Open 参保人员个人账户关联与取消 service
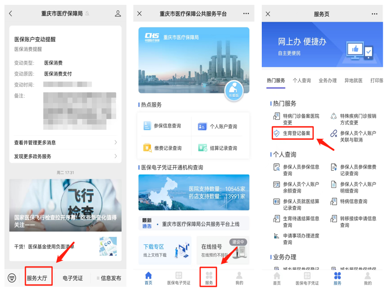This screenshot has height=292, width=389. tap(353, 136)
